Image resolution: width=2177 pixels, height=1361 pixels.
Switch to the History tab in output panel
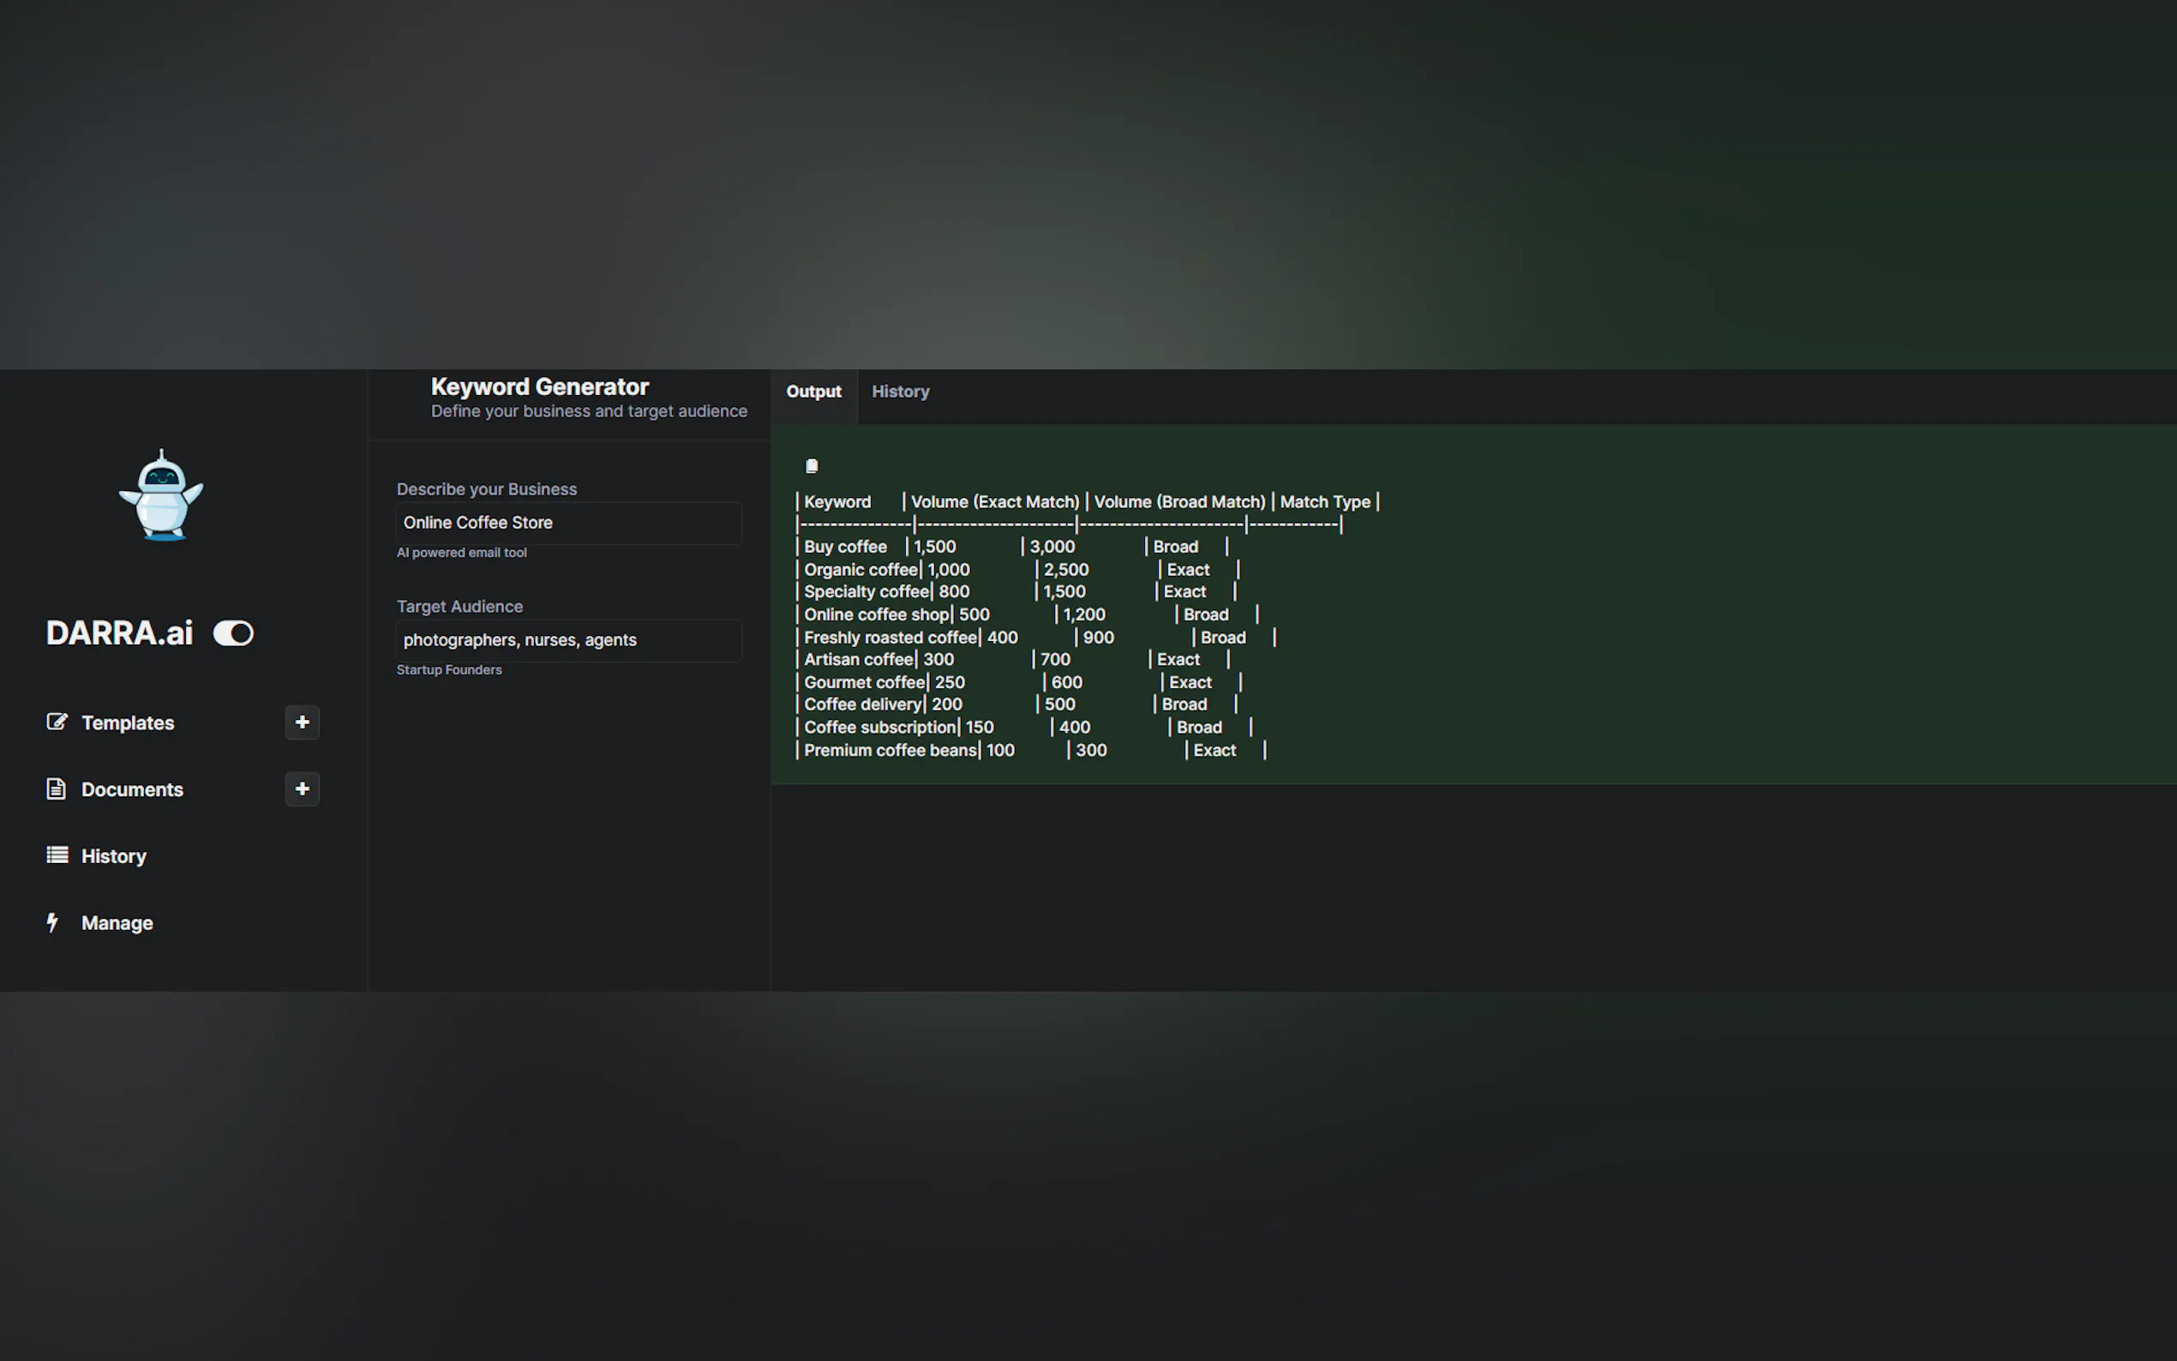[900, 392]
